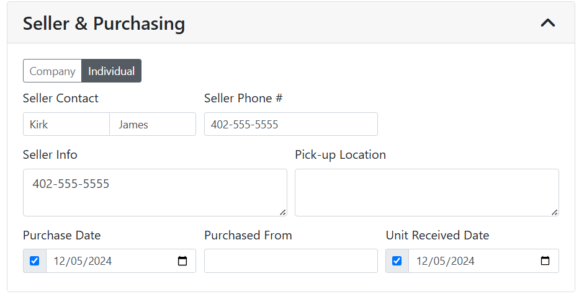Click the last name field containing James
This screenshot has width=579, height=294.
(153, 124)
